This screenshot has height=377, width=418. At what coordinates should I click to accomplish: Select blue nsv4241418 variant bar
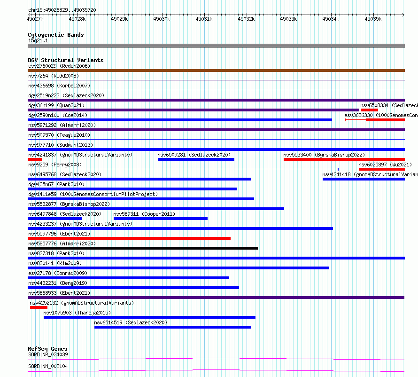(364, 179)
